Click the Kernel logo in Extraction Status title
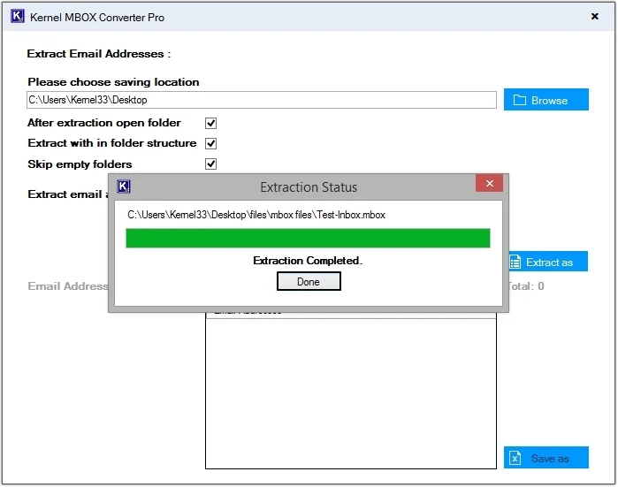 (x=124, y=186)
